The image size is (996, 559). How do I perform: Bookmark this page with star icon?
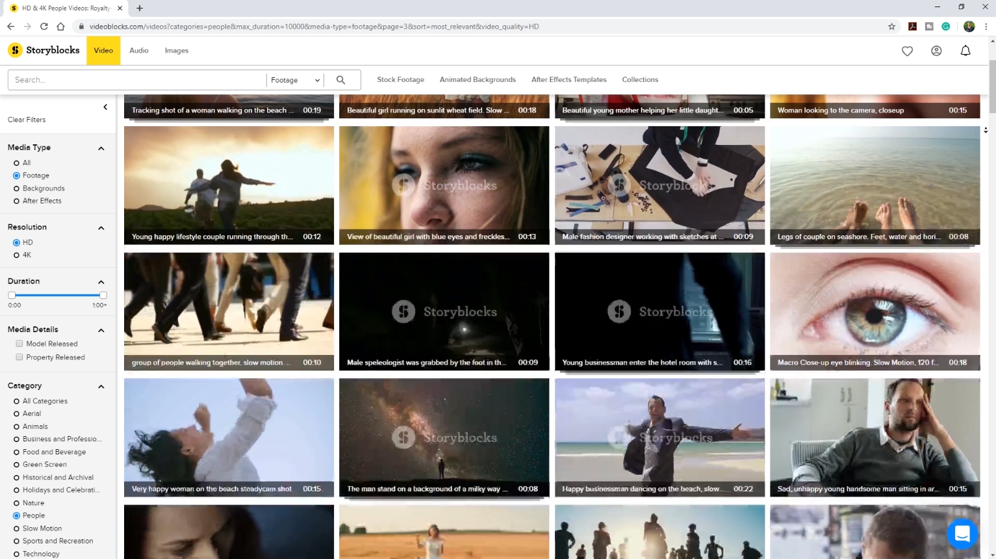(x=891, y=27)
